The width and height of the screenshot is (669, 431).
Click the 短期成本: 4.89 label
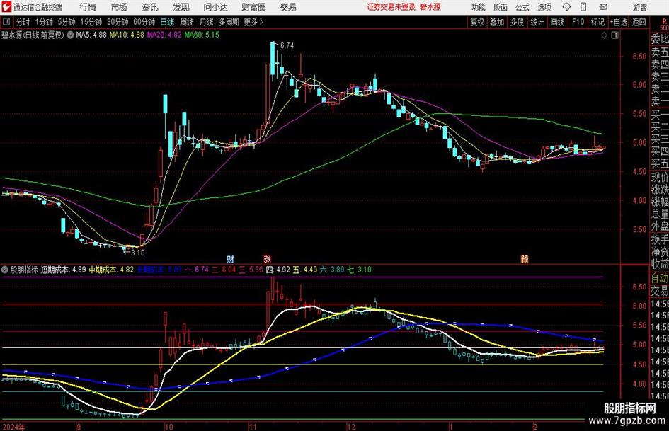pos(63,270)
